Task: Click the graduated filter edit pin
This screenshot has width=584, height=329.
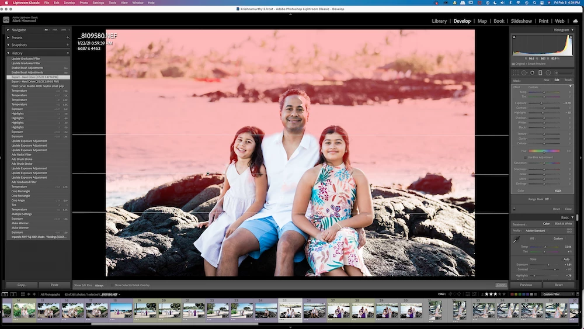Action: click(x=208, y=174)
